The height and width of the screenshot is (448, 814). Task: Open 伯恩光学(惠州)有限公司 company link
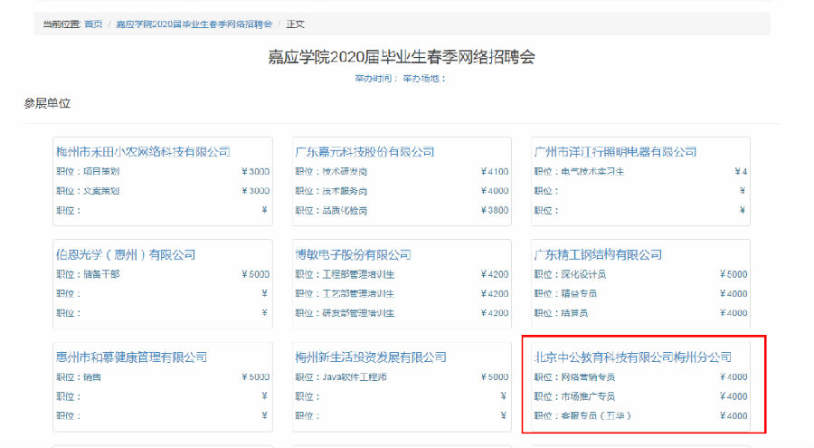coord(126,254)
